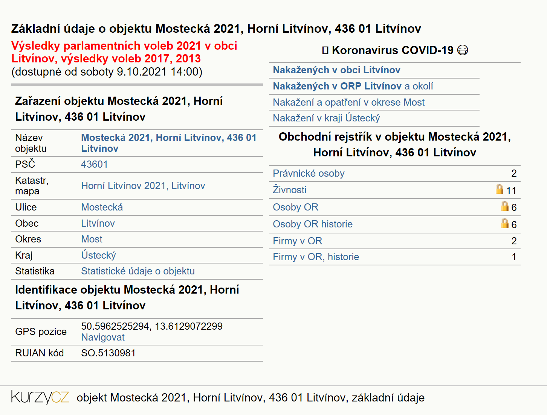Click the Kurzy.cz logo
This screenshot has height=415, width=547.
[40, 397]
